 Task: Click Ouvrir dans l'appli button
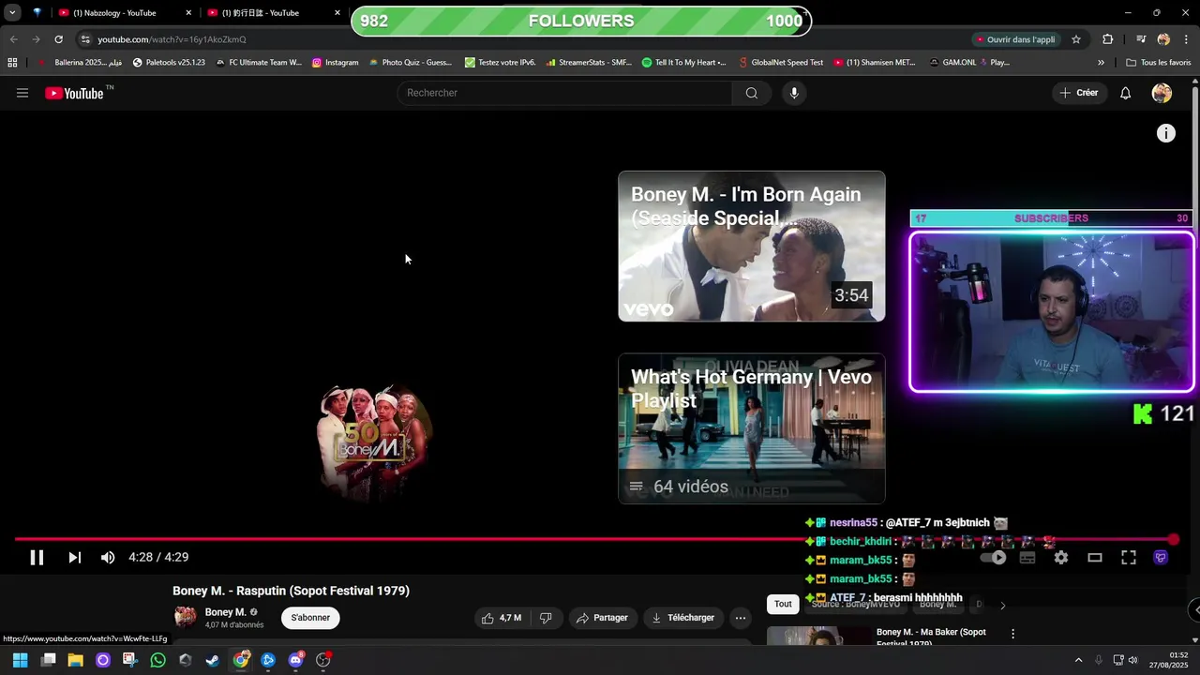click(x=1015, y=39)
